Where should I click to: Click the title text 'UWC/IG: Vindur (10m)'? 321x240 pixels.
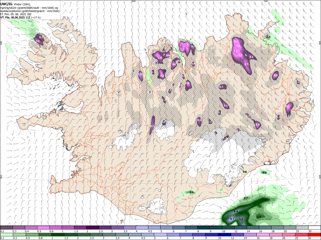point(15,4)
